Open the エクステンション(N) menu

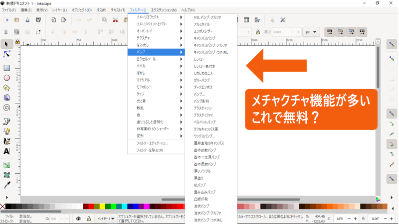pos(164,10)
